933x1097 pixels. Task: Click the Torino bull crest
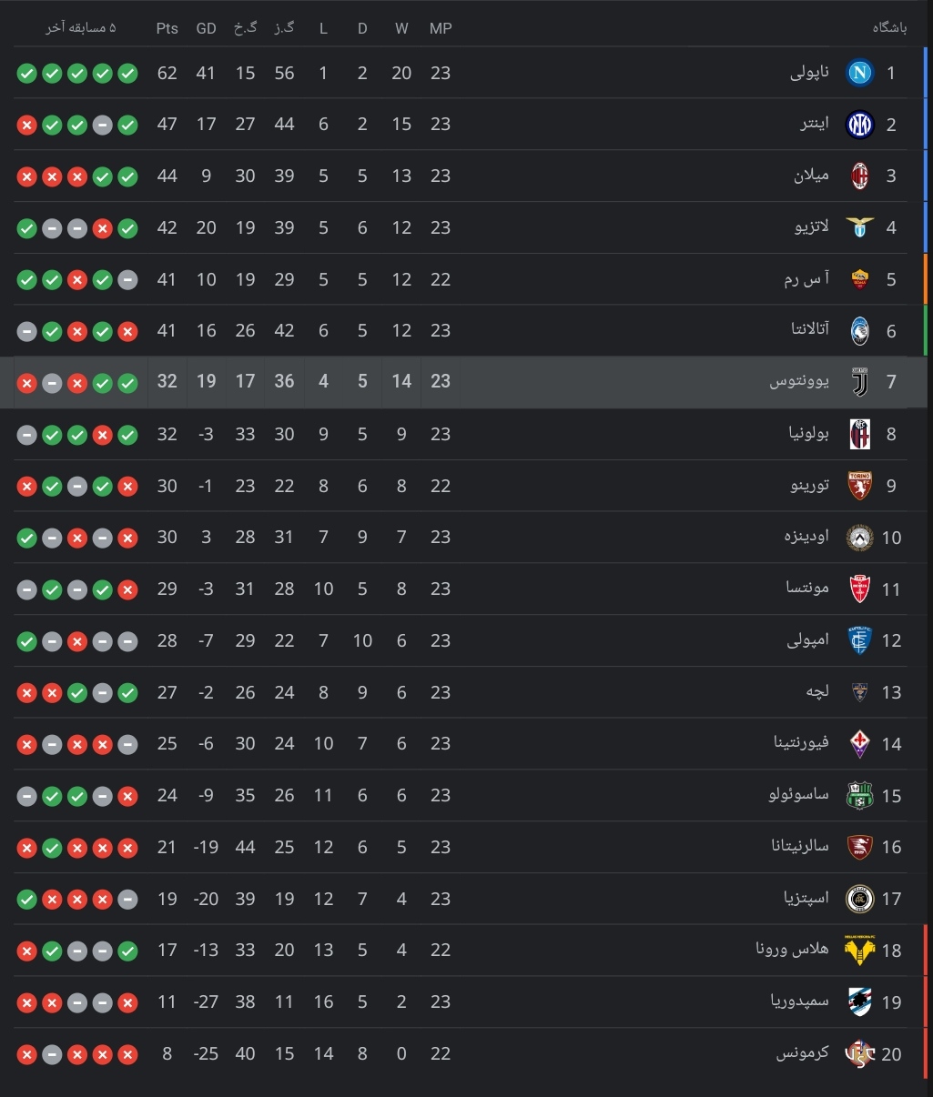pos(859,486)
